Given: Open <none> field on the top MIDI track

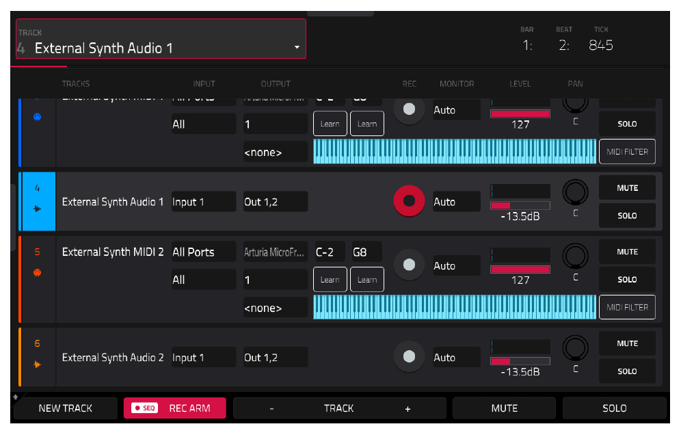Looking at the screenshot, I should 276,152.
